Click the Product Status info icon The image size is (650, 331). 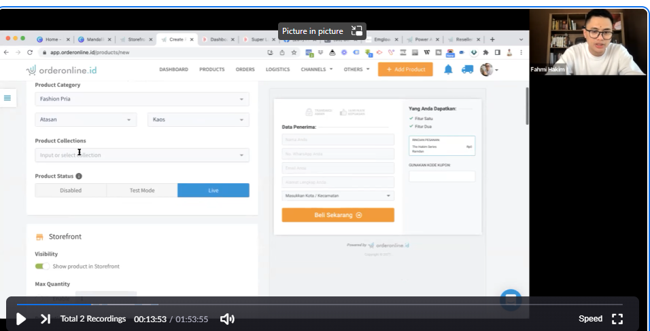pos(79,176)
